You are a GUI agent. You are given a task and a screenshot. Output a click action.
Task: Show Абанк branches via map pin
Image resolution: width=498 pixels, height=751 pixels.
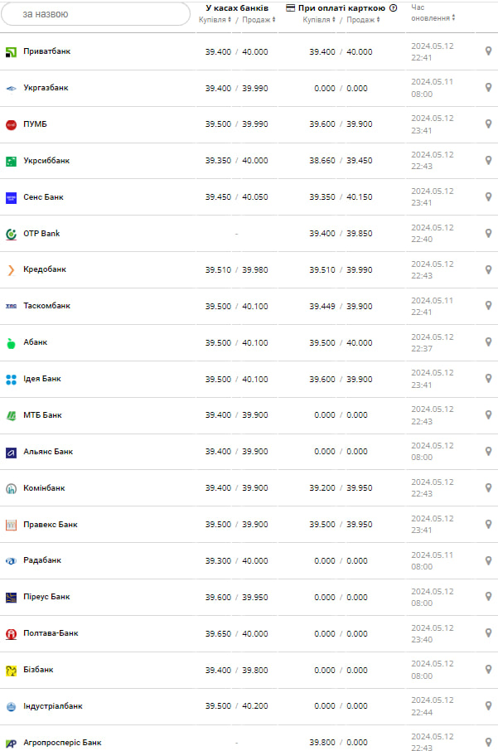coord(488,342)
